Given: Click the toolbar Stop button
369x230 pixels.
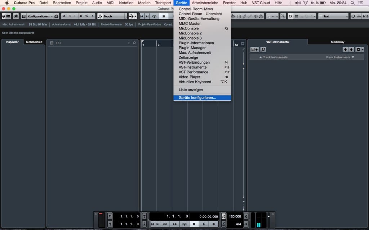Looking at the screenshot, I should [x=164, y=17].
